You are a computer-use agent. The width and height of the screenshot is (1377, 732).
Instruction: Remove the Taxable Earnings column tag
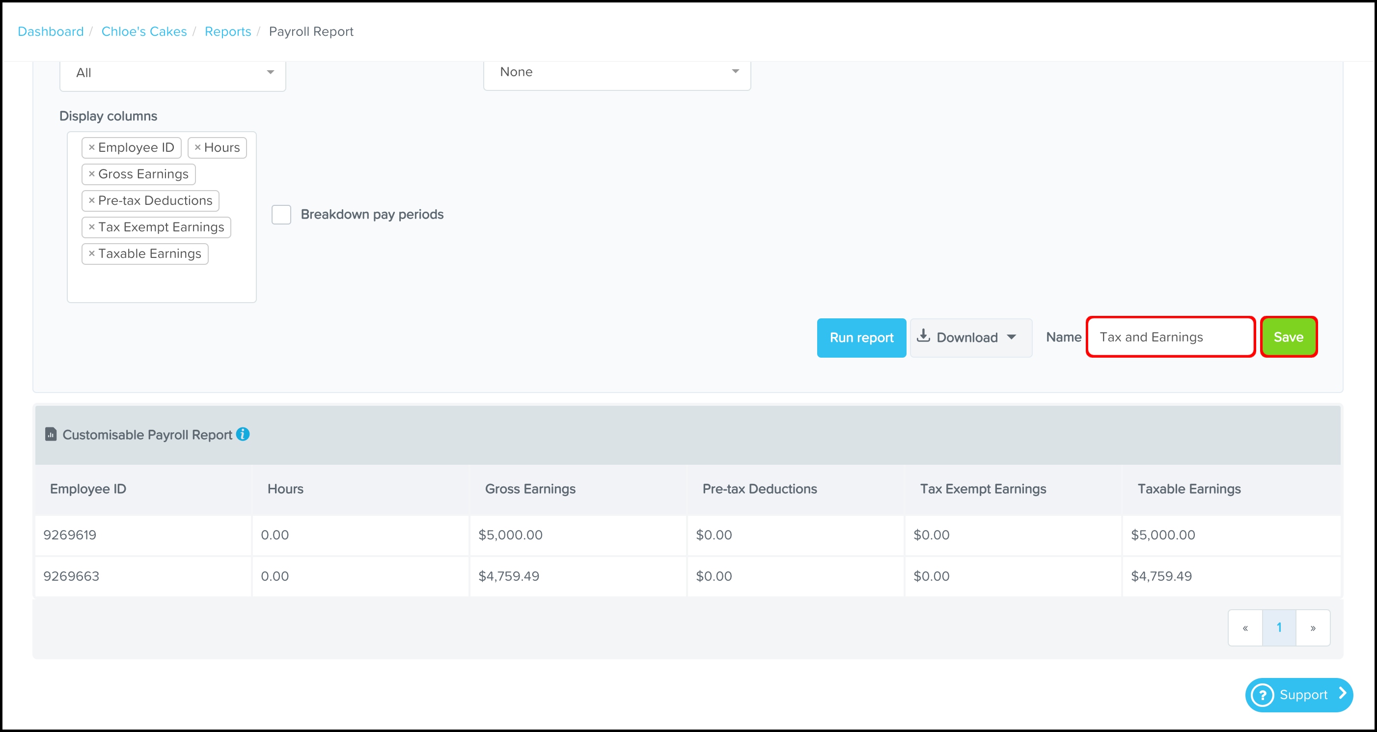point(91,253)
